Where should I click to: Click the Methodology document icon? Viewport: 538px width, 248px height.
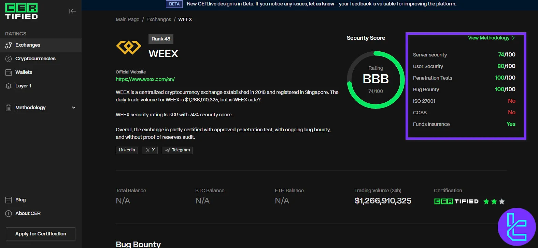pos(9,108)
